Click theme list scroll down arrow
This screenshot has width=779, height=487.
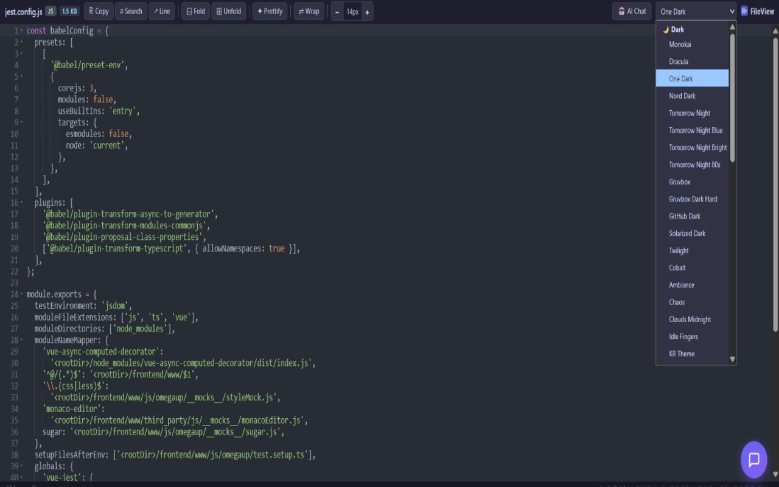pos(732,359)
